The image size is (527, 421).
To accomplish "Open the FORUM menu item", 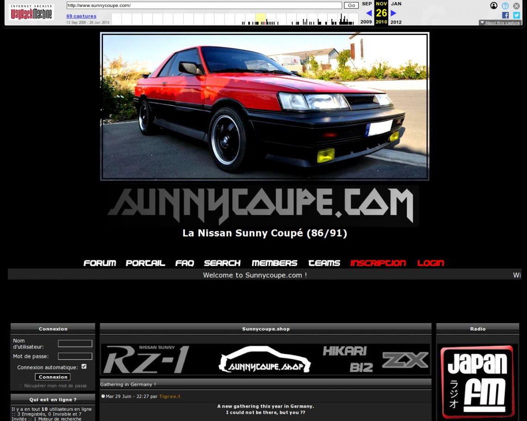I will tap(99, 263).
